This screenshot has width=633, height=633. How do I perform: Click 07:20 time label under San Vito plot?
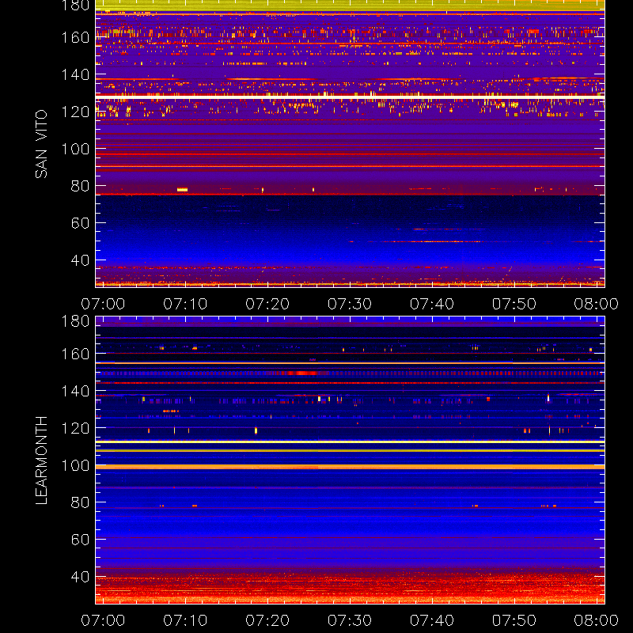pyautogui.click(x=267, y=304)
